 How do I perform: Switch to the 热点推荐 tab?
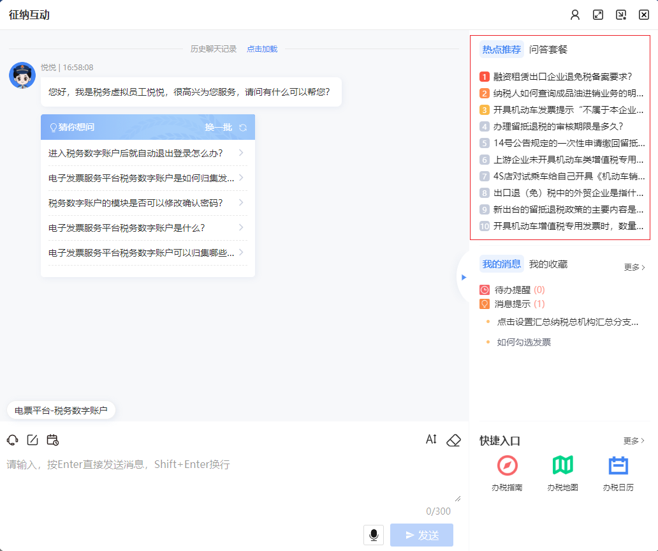(x=502, y=49)
